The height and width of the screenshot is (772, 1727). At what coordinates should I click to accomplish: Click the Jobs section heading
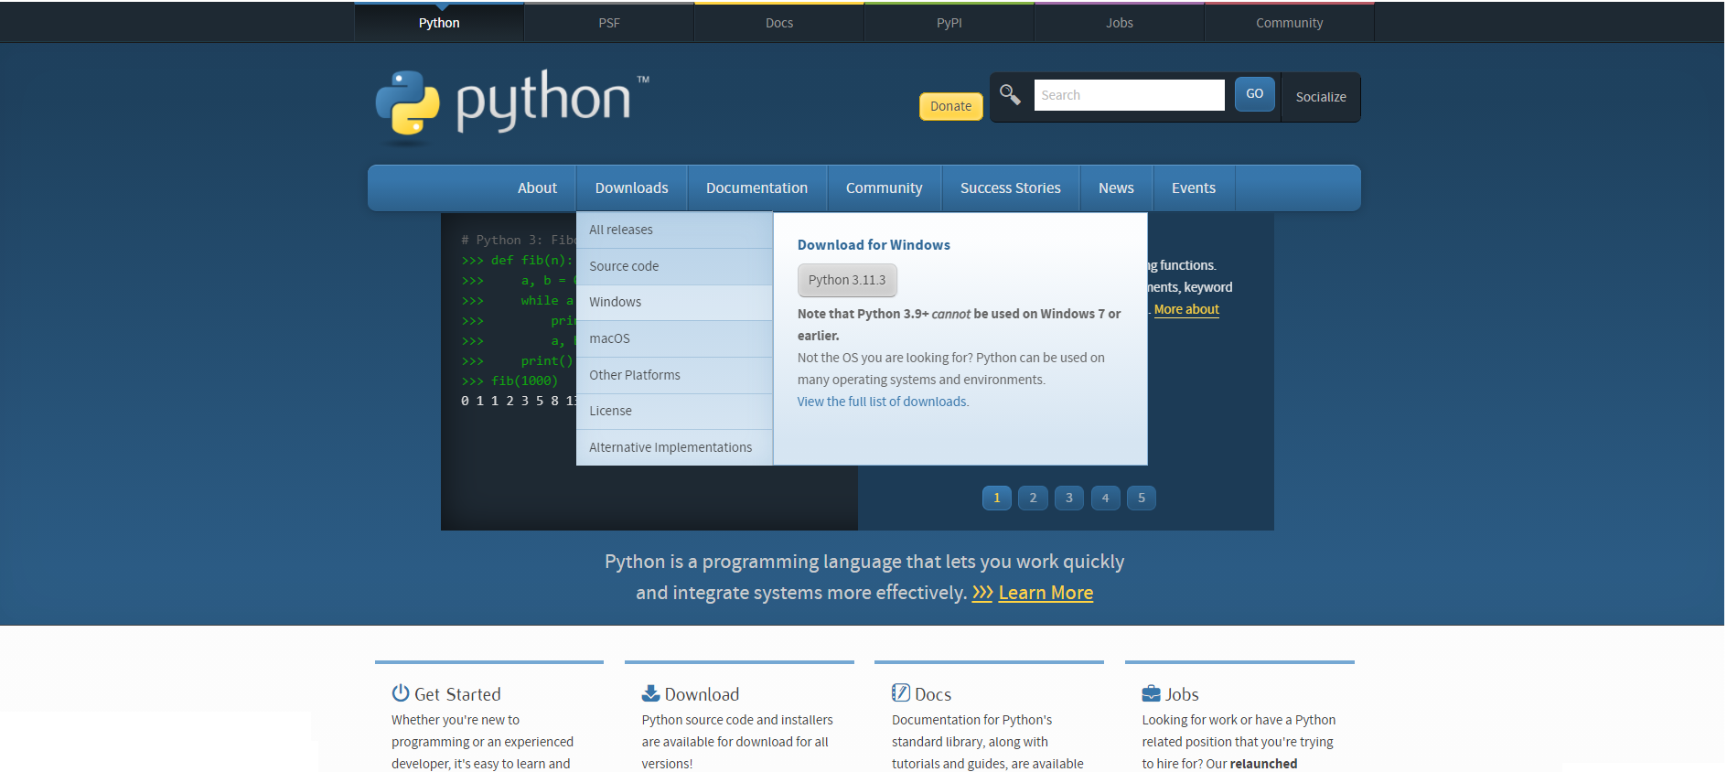click(x=1182, y=694)
